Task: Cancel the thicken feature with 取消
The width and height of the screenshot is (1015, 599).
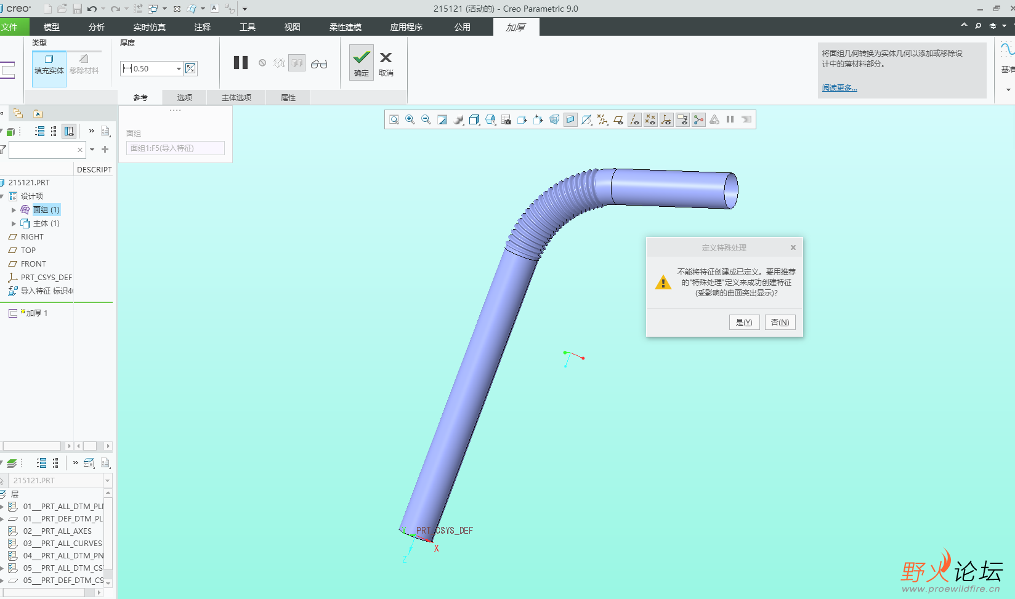Action: [386, 63]
